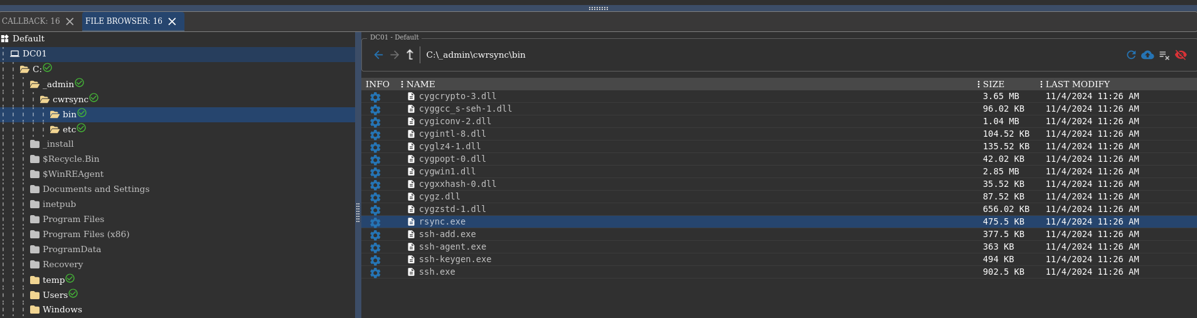Open the SIZE column options menu

(x=978, y=84)
